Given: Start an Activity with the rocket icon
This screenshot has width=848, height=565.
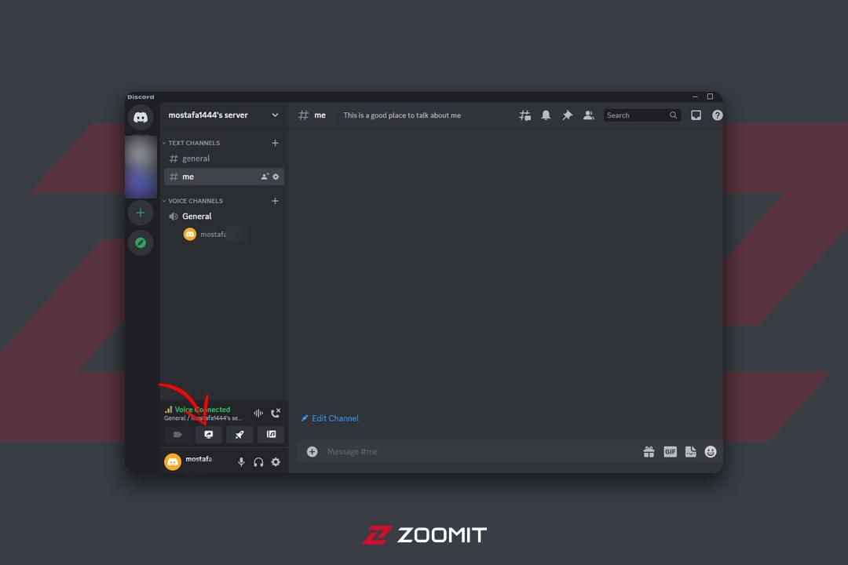Looking at the screenshot, I should coord(239,434).
